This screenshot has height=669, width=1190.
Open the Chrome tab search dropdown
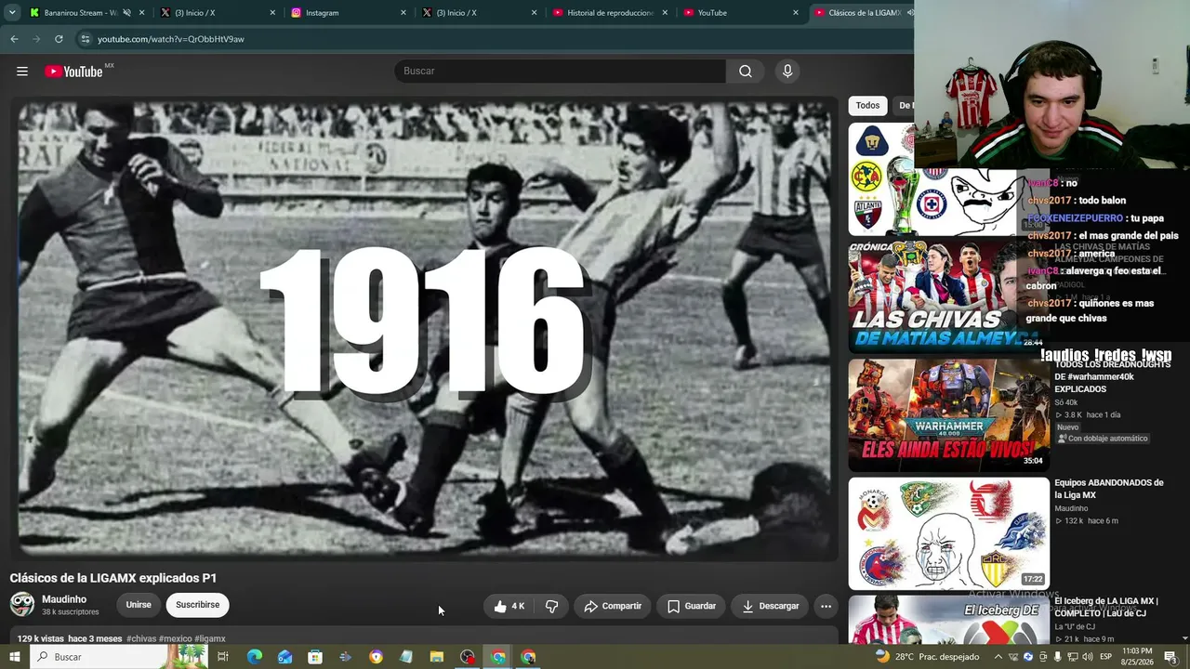click(12, 13)
